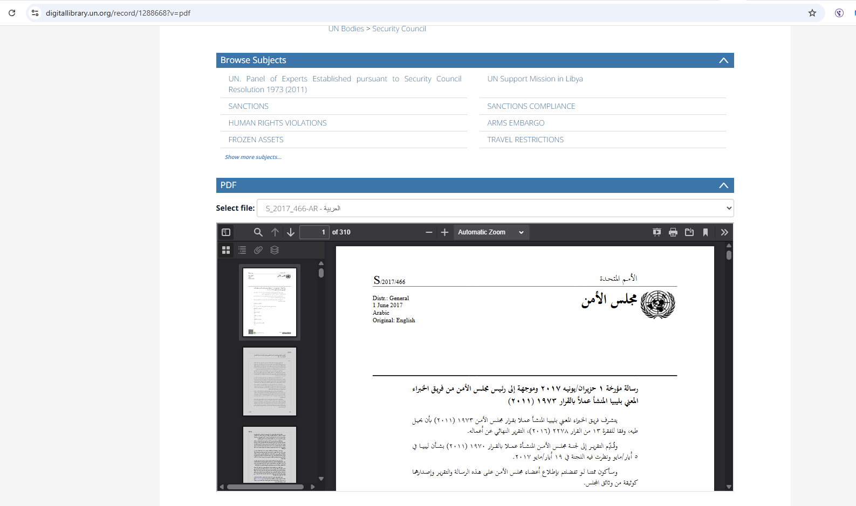856x506 pixels.
Task: Open the find-in-document search icon
Action: point(258,232)
